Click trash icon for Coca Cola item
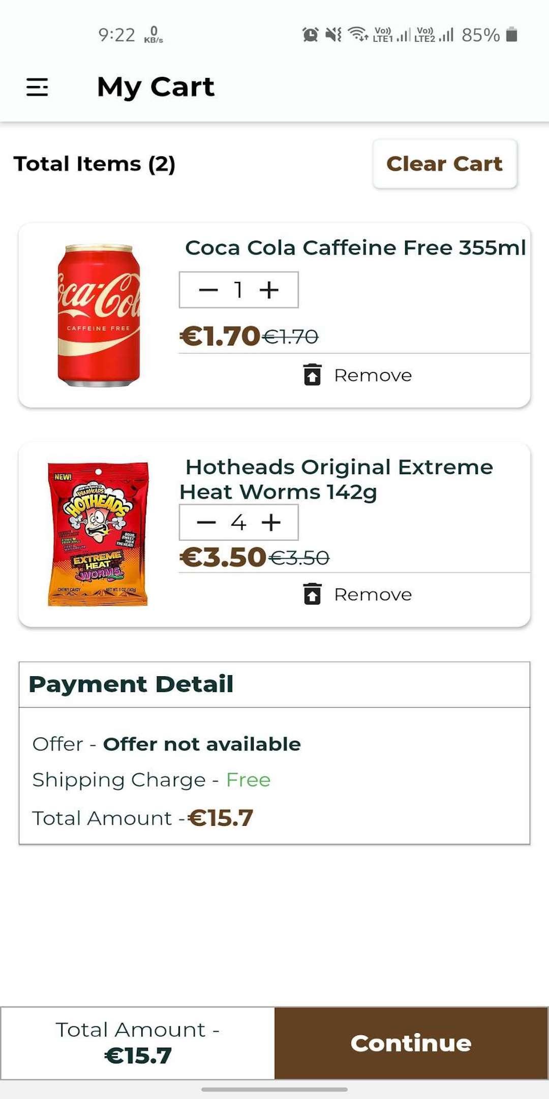The image size is (549, 1099). [312, 375]
